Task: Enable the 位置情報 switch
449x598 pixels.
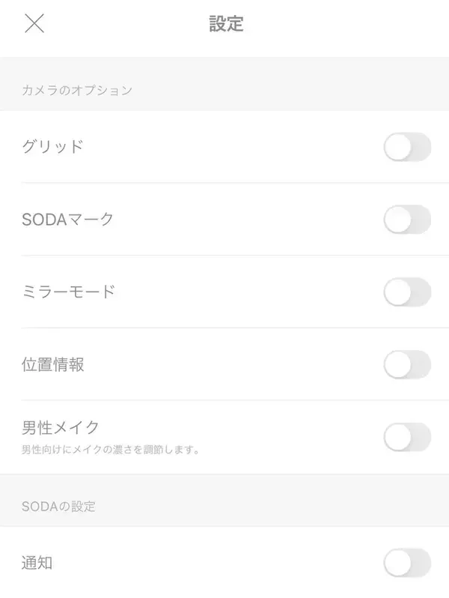Action: click(x=407, y=365)
